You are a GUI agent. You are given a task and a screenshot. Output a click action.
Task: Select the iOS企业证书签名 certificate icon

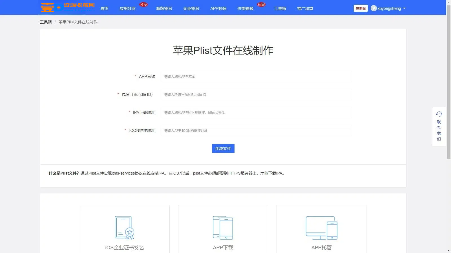(124, 228)
